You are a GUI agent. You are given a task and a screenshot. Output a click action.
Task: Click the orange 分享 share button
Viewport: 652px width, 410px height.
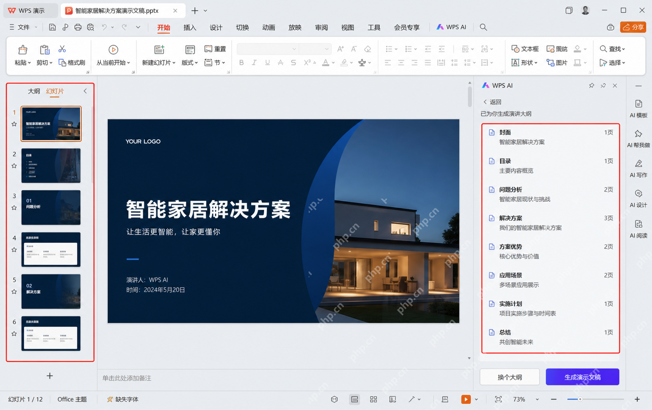633,27
